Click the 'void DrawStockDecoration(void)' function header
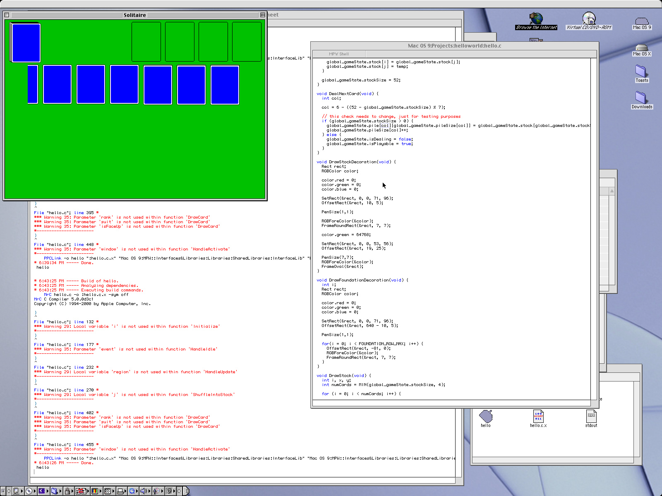Screen dimensions: 662x496 click(x=356, y=162)
